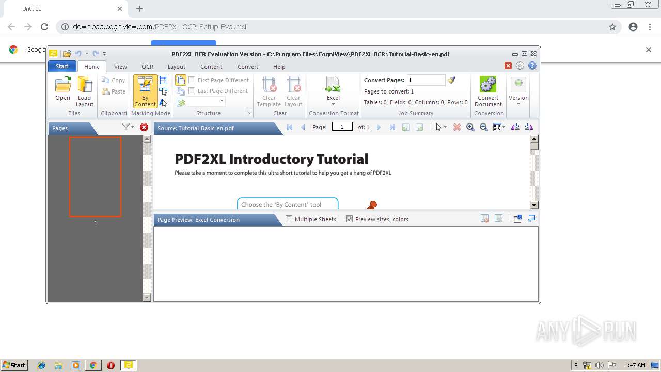Select the text field marking tool

163,103
